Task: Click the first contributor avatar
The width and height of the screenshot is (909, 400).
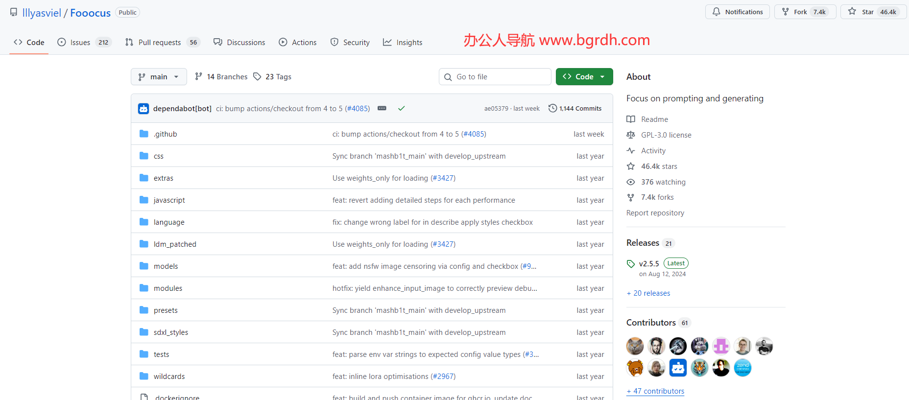Action: tap(635, 346)
